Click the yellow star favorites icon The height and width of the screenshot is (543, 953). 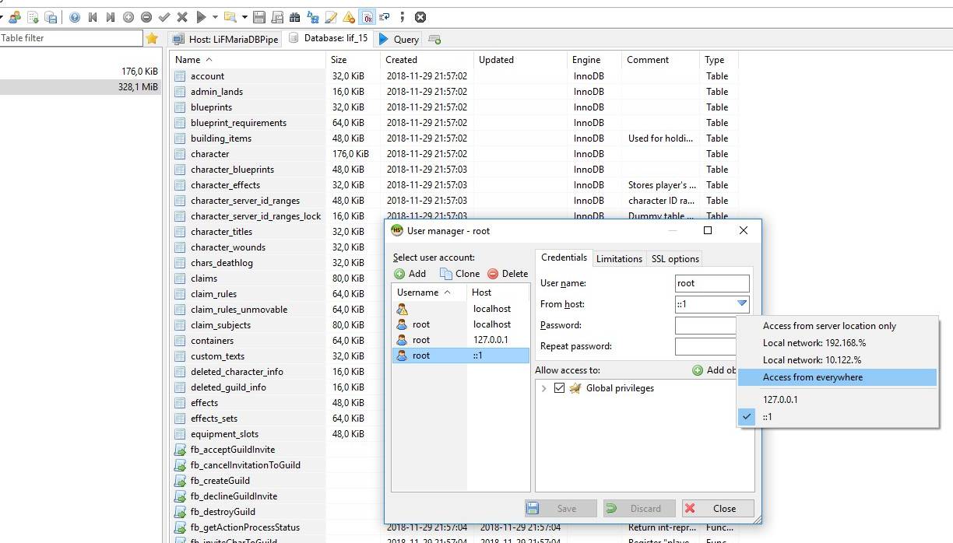tap(152, 38)
